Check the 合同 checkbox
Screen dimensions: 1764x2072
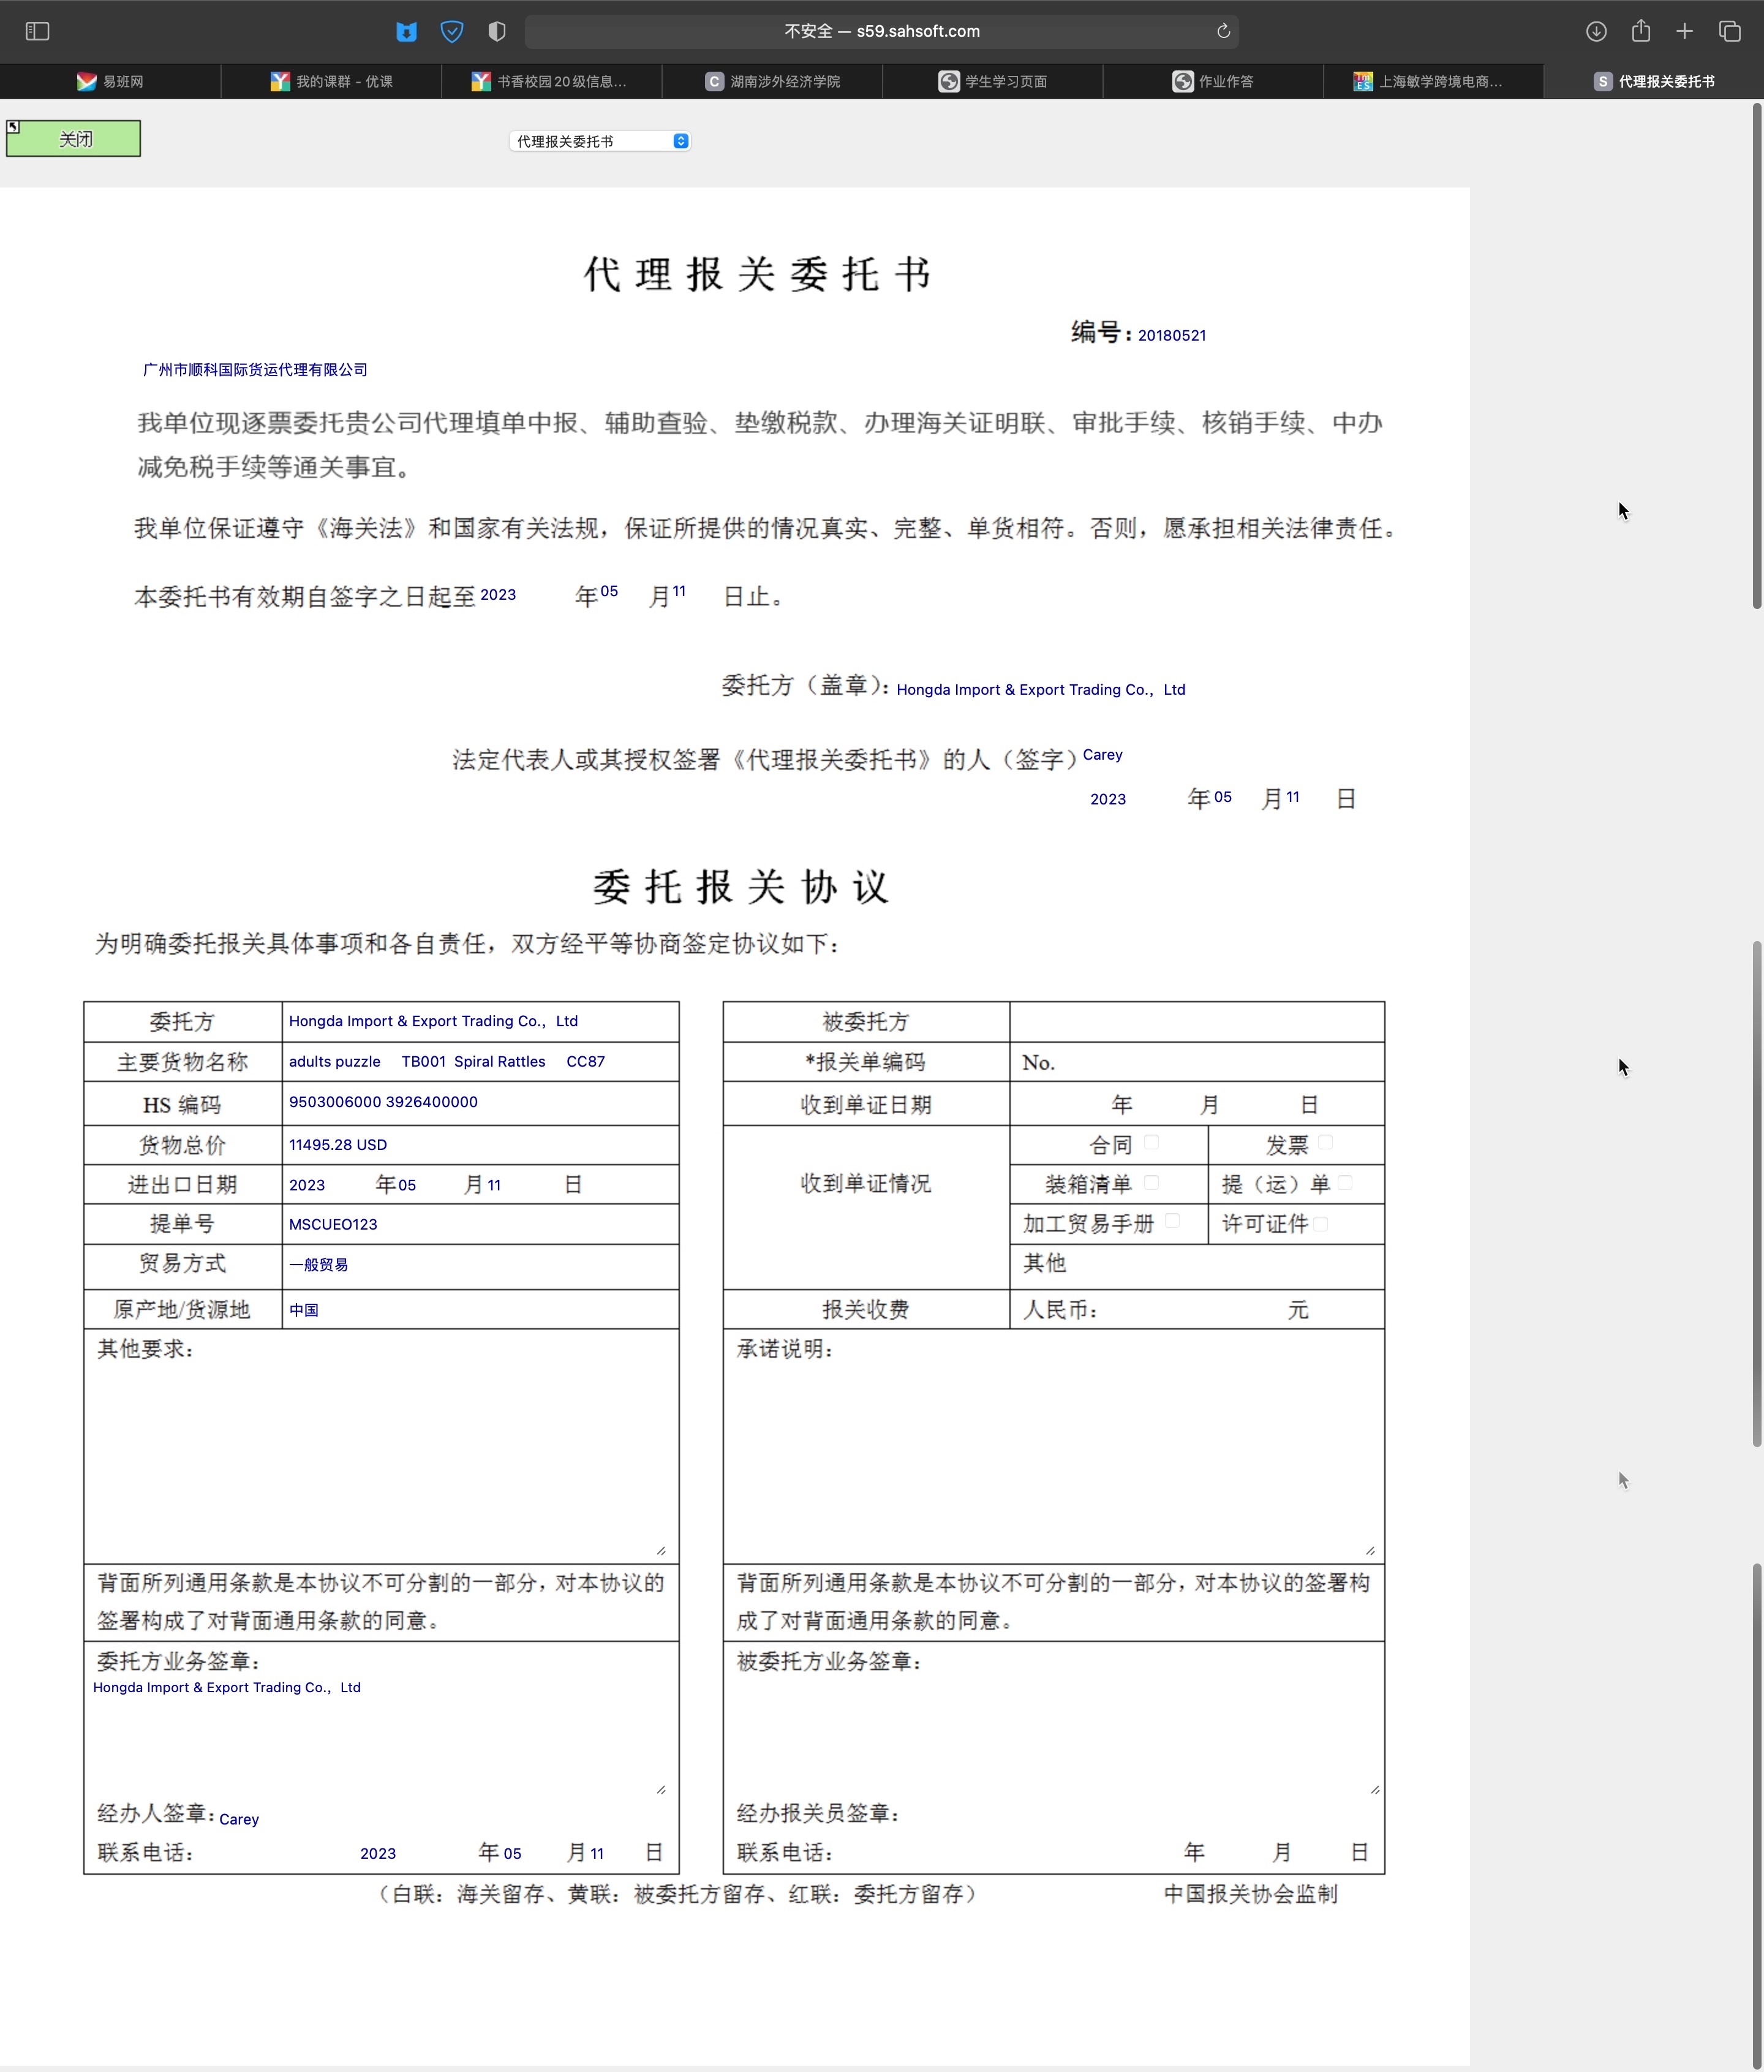(x=1151, y=1142)
